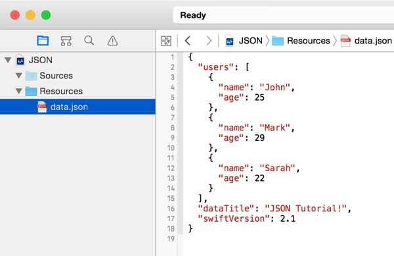This screenshot has width=394, height=256.
Task: Click Resources folder icon in jump bar
Action: click(x=278, y=41)
